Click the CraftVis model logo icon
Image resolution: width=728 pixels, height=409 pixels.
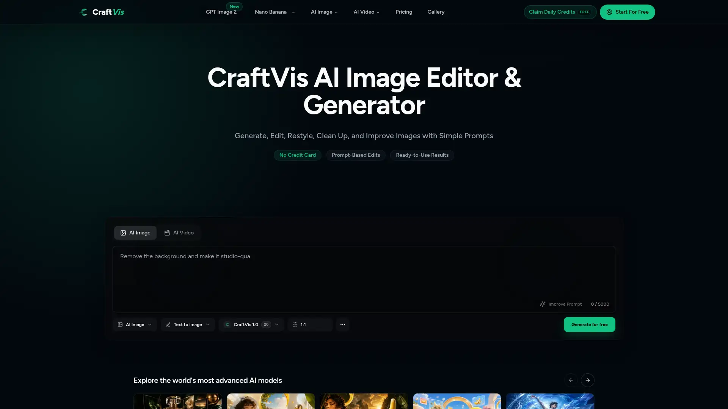(227, 325)
